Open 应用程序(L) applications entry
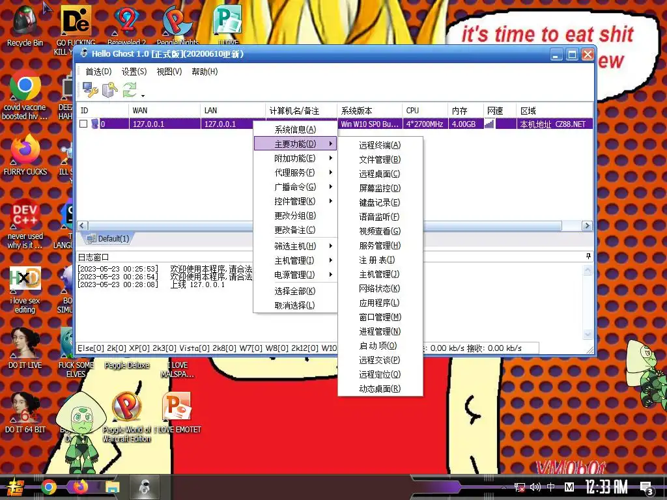667x500 pixels. coord(380,303)
